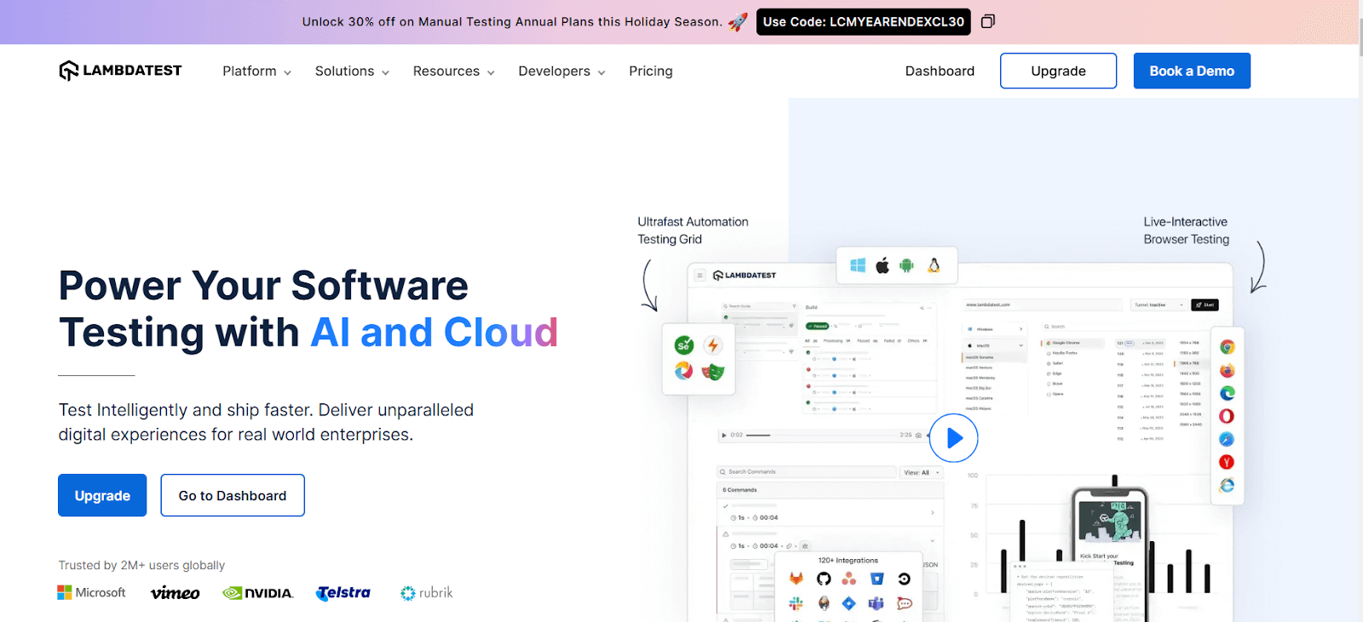Play the product demo video
1363x622 pixels.
953,437
